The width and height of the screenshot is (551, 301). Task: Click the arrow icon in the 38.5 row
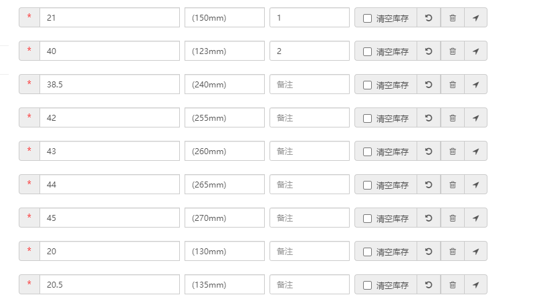pyautogui.click(x=475, y=85)
